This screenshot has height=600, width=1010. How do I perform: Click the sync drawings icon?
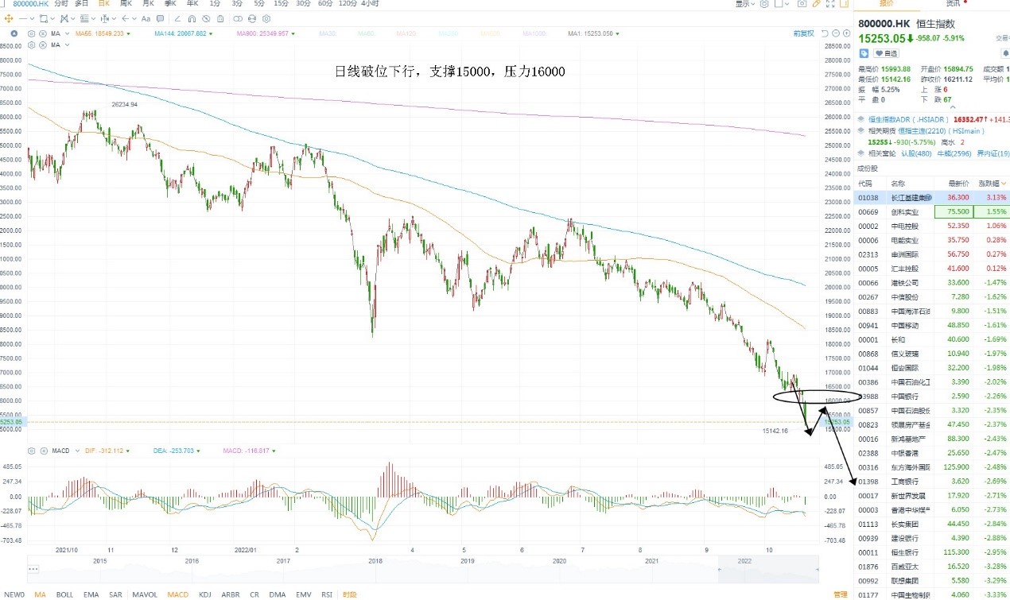click(x=252, y=18)
